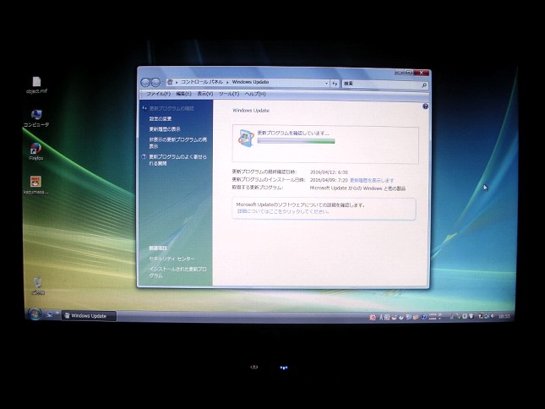Image resolution: width=545 pixels, height=409 pixels.
Task: Click 詳細についてはここをクリックしてください link
Action: click(x=283, y=211)
